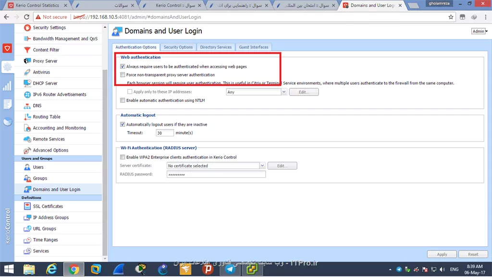Switch to Kerio Control Statistics browser tab
The height and width of the screenshot is (277, 492).
click(37, 5)
